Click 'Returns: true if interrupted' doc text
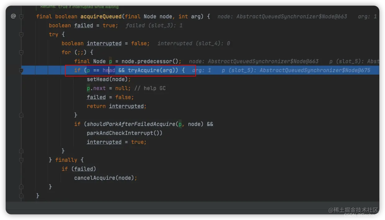Viewport: 385px width, 220px height. pyautogui.click(x=79, y=7)
